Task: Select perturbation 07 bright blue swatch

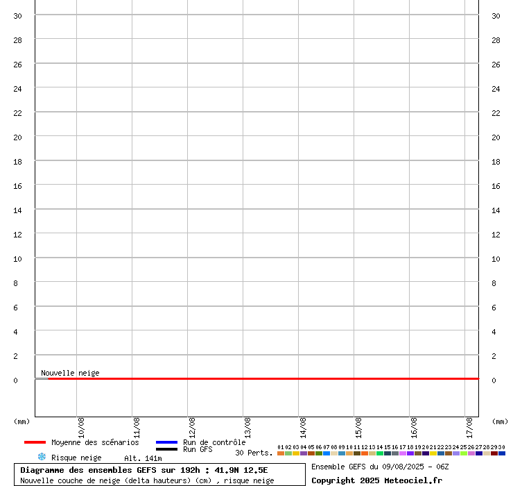Action: (x=327, y=453)
